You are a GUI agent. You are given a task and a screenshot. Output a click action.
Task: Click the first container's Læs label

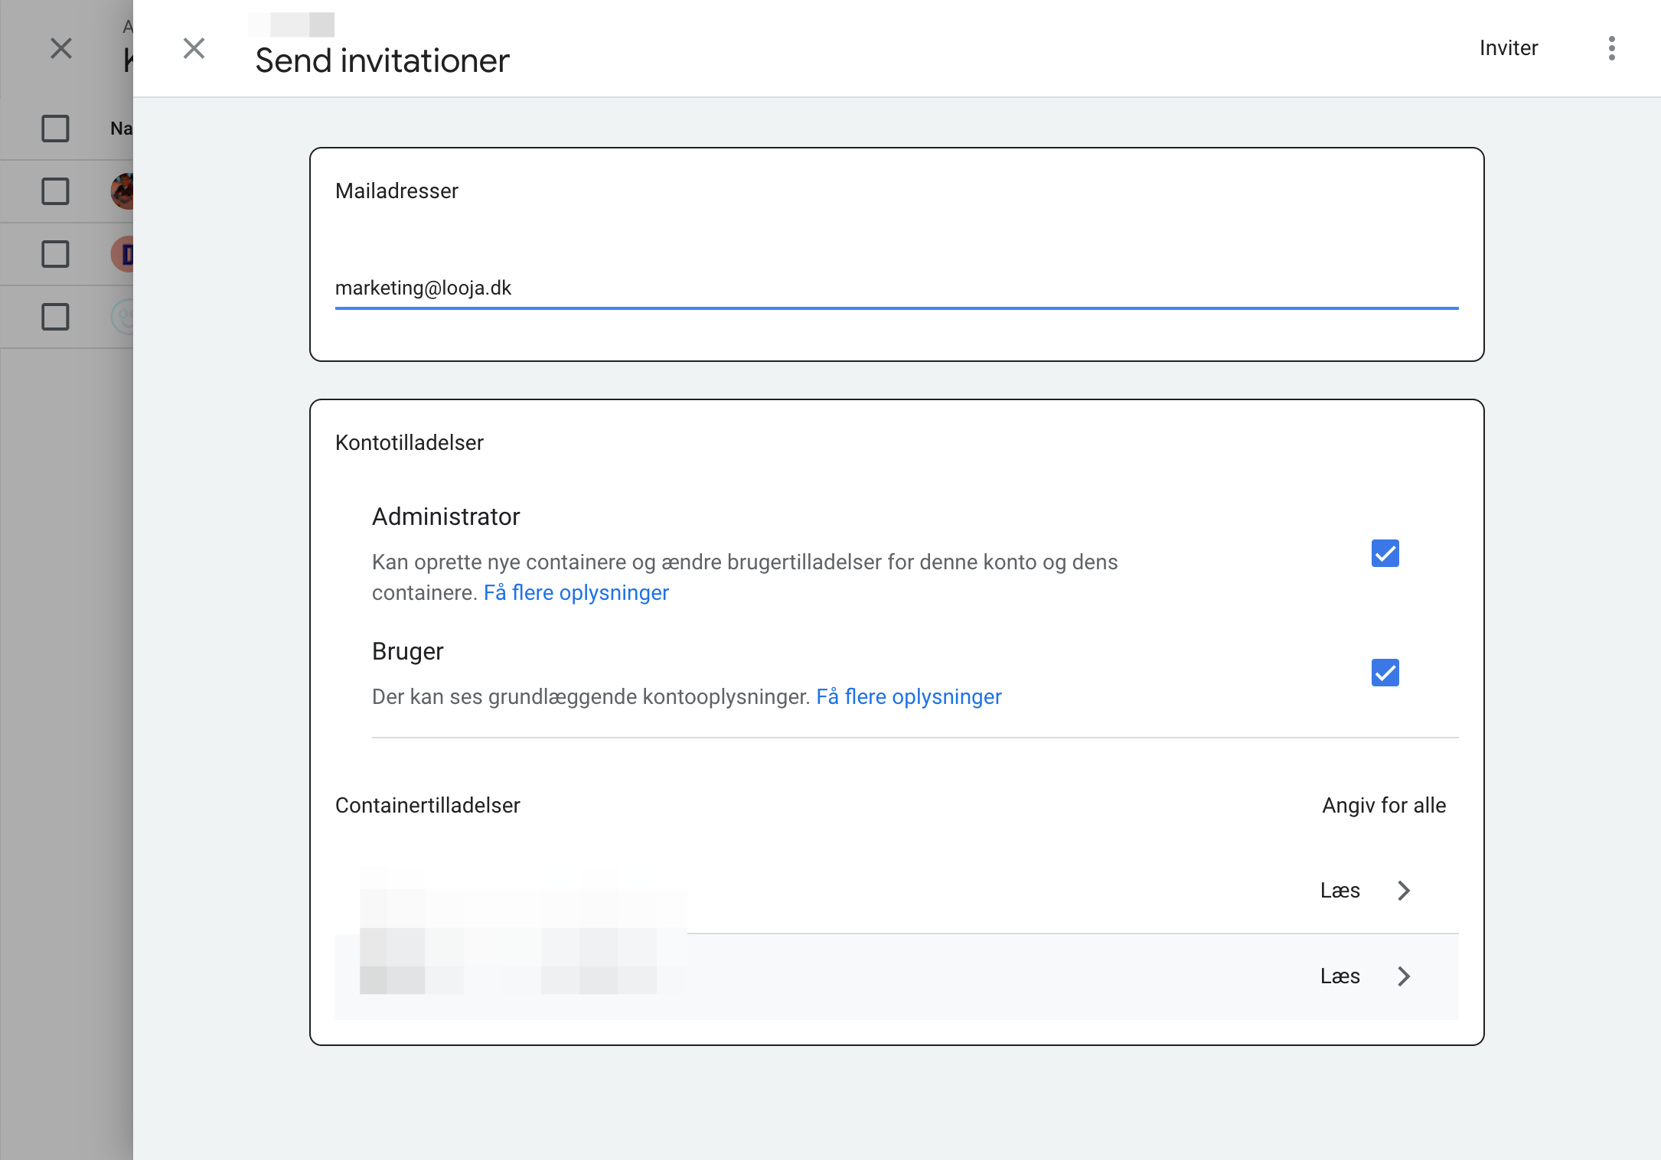pos(1340,891)
